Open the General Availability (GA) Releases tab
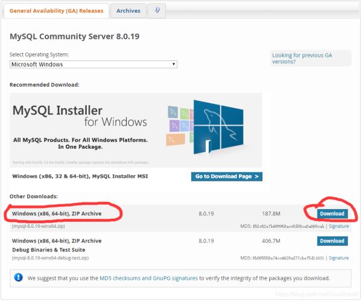 [x=56, y=11]
